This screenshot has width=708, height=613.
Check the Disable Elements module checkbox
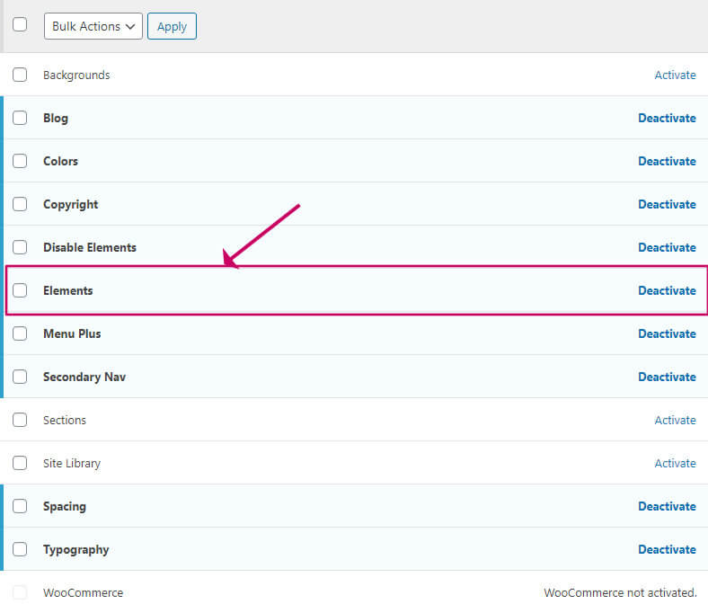coord(20,247)
